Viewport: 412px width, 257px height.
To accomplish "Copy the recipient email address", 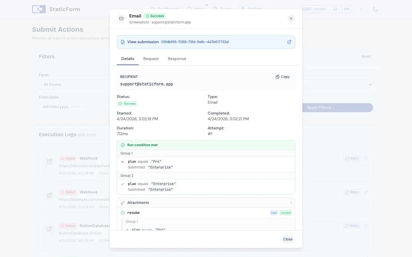I will (x=283, y=77).
